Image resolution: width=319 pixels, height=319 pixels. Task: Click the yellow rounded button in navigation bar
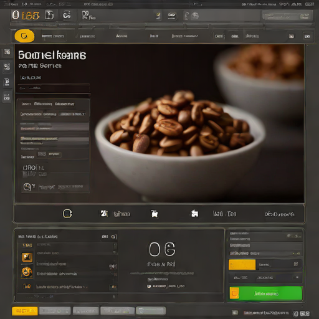tap(24, 36)
